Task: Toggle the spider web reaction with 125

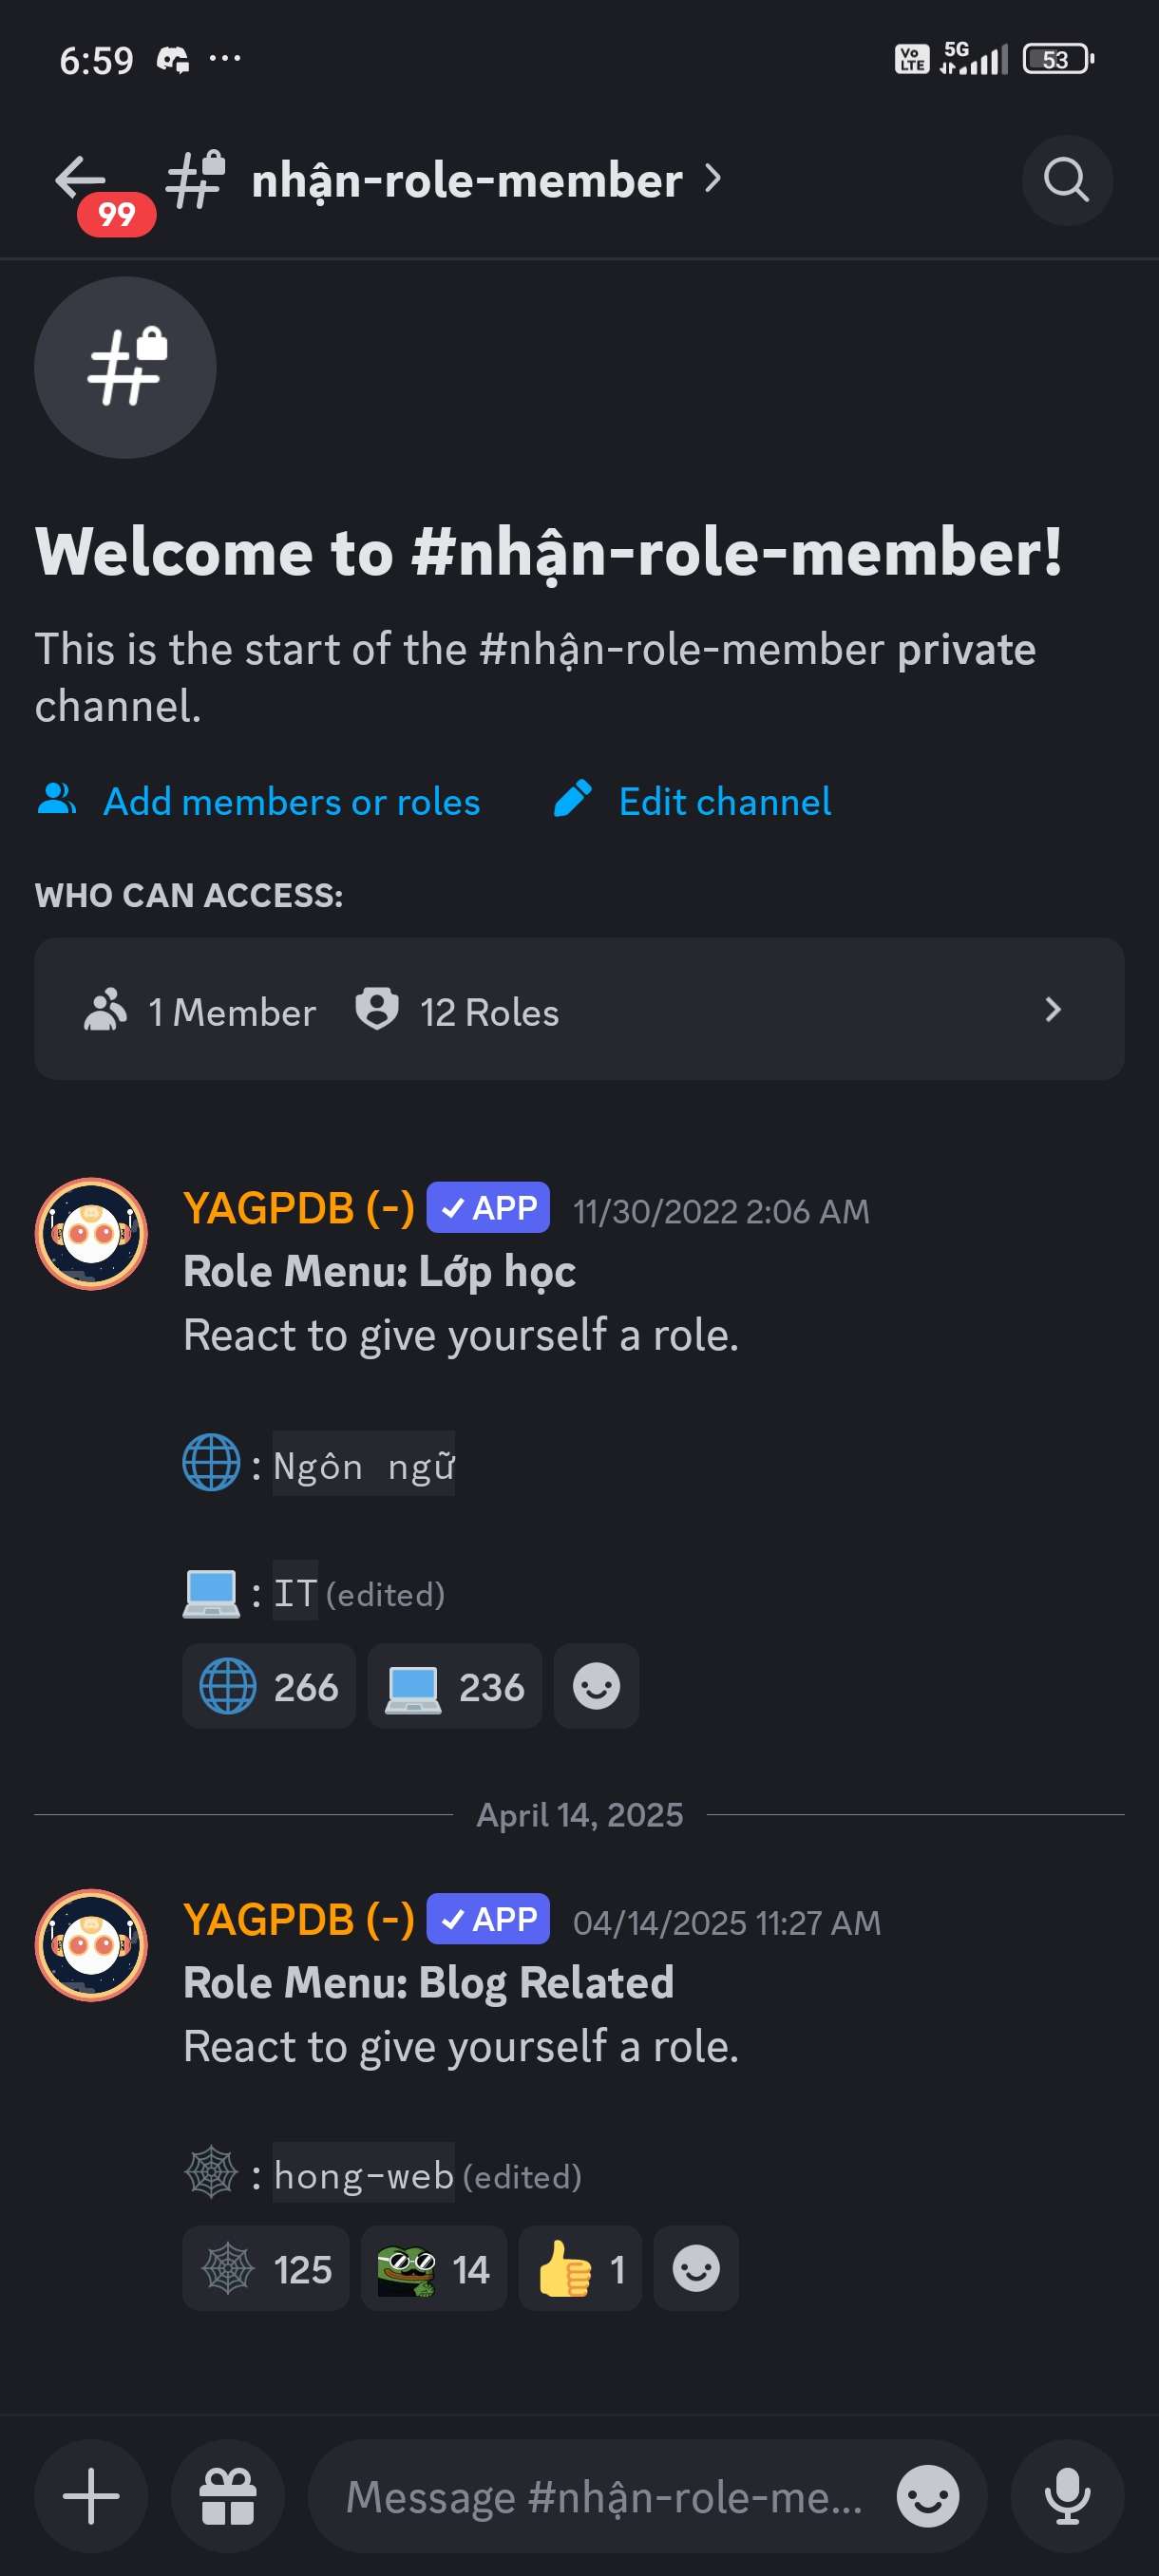Action: coord(266,2269)
